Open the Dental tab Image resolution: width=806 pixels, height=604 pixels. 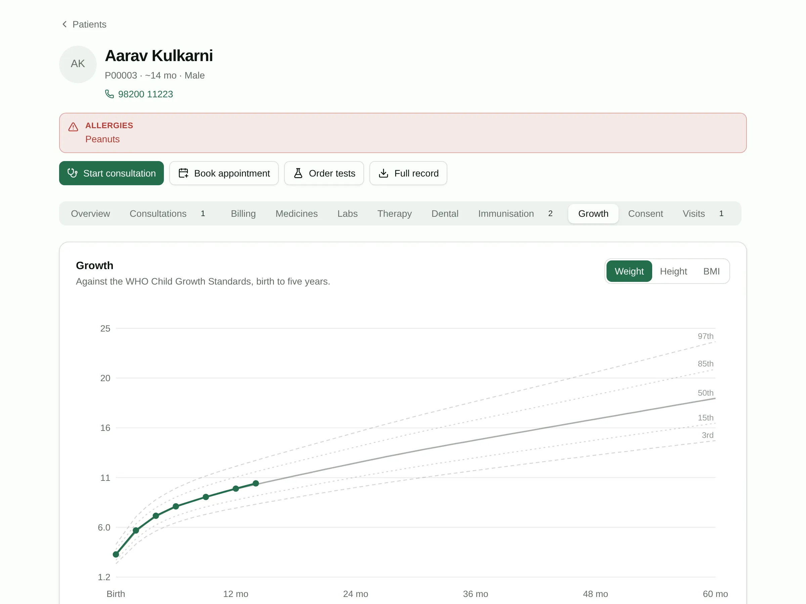445,213
